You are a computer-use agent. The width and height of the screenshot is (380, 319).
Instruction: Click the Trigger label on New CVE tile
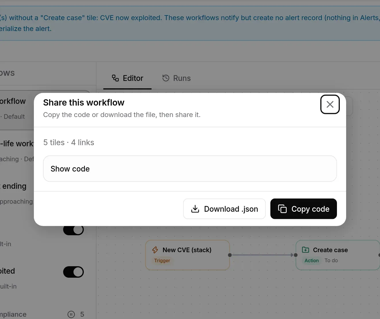[x=162, y=260]
